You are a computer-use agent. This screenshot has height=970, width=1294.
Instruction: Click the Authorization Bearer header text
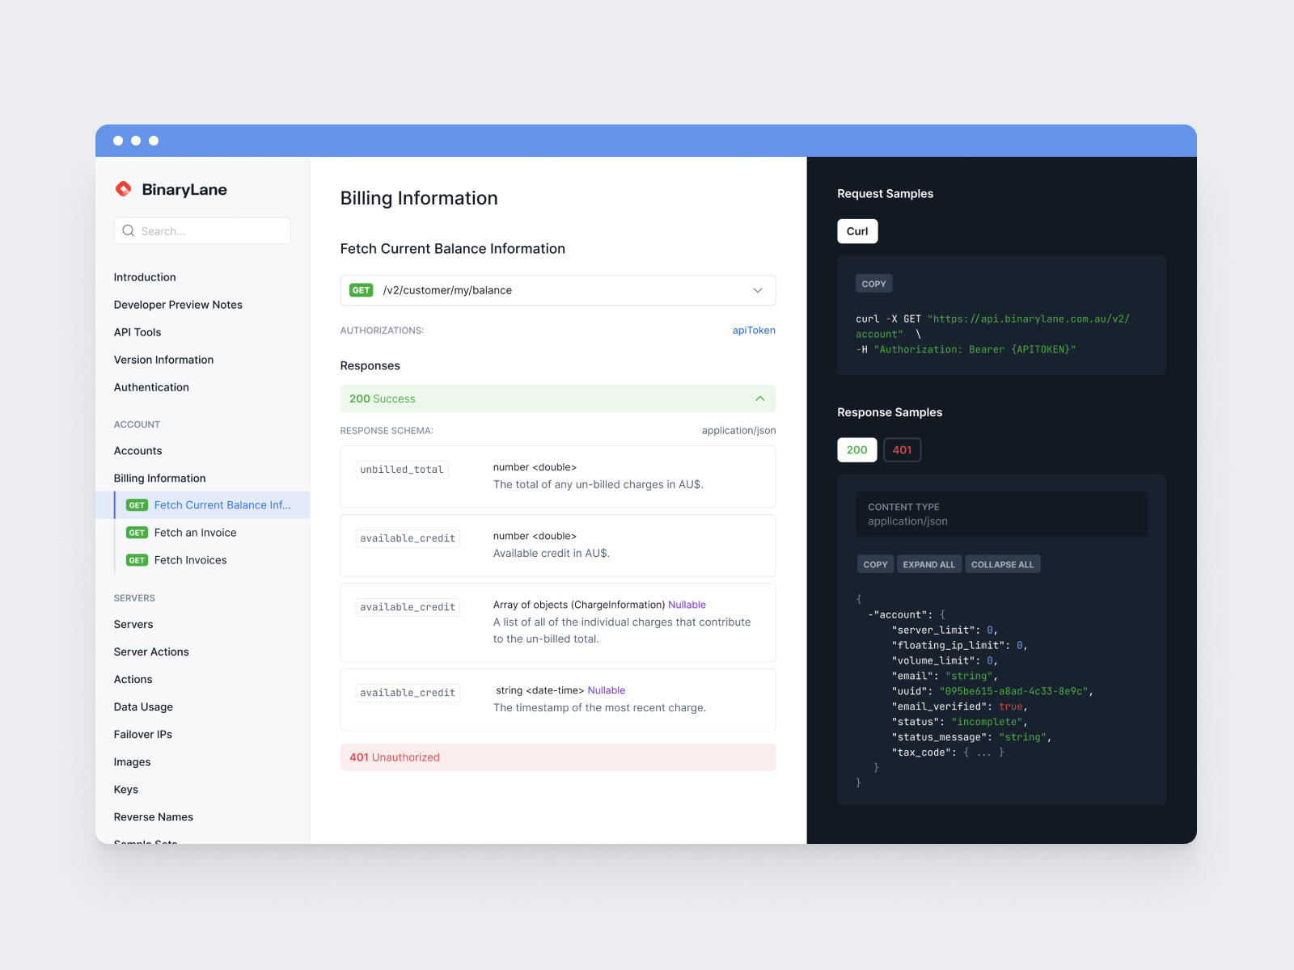click(x=975, y=349)
